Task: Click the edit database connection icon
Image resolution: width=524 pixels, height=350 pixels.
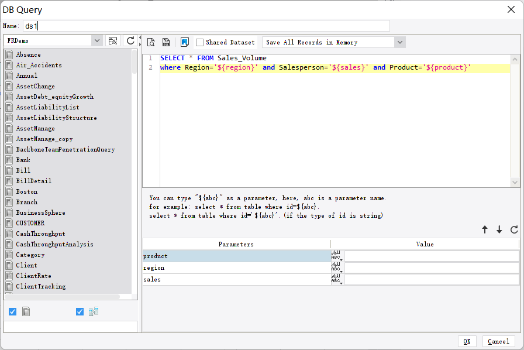Action: coord(114,41)
